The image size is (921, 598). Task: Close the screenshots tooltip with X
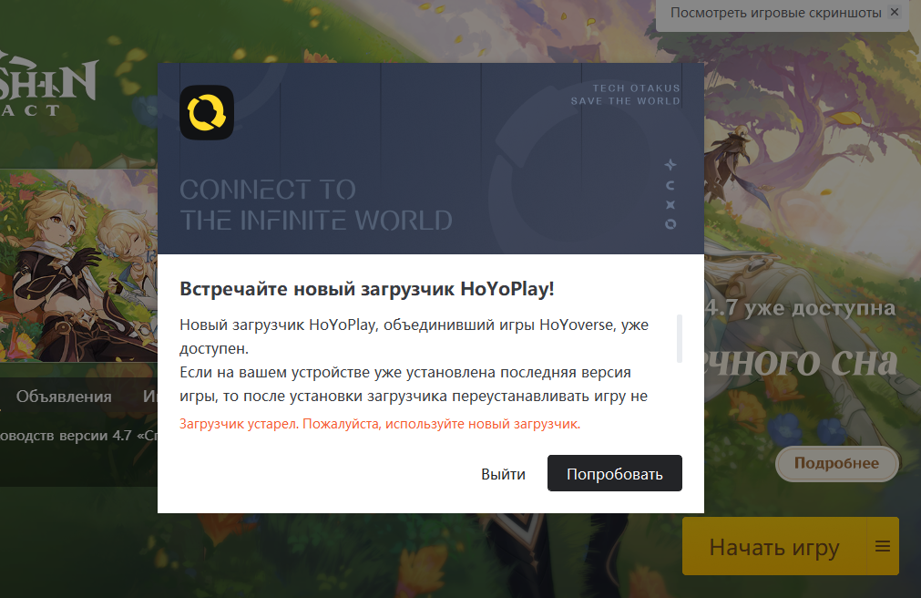pyautogui.click(x=894, y=12)
